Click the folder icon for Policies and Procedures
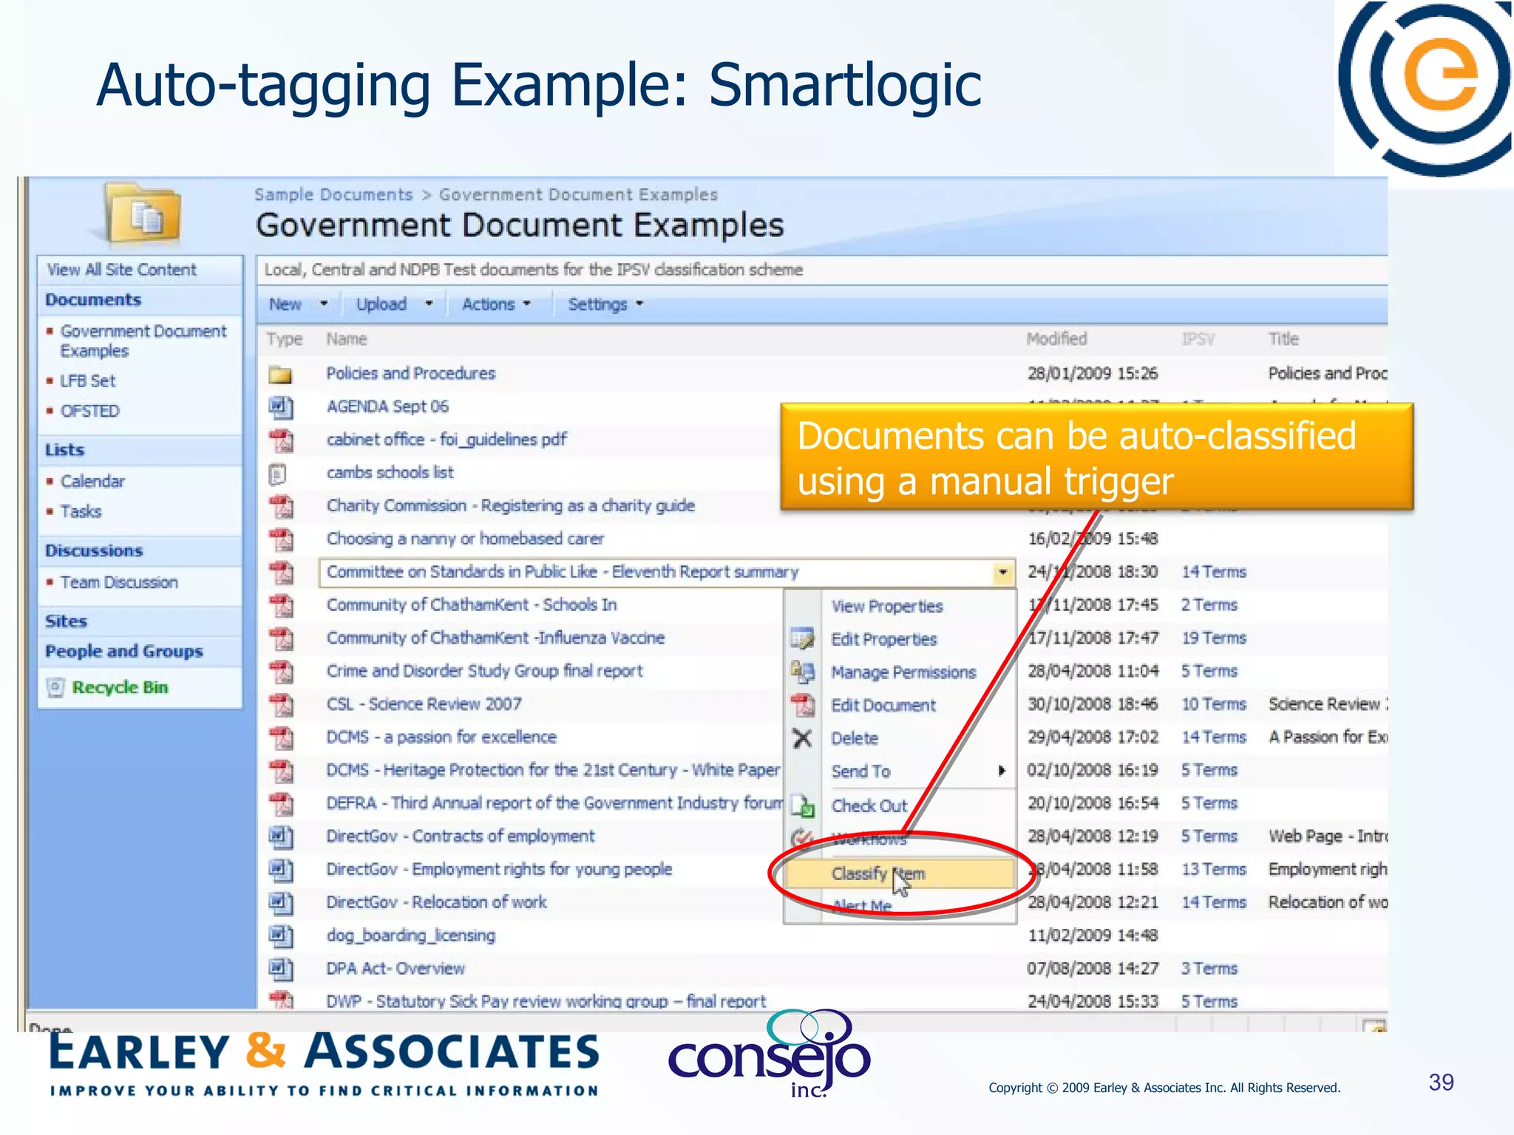Image resolution: width=1514 pixels, height=1135 pixels. [x=280, y=375]
